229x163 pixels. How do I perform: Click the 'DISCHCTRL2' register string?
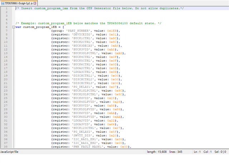[x=83, y=80]
